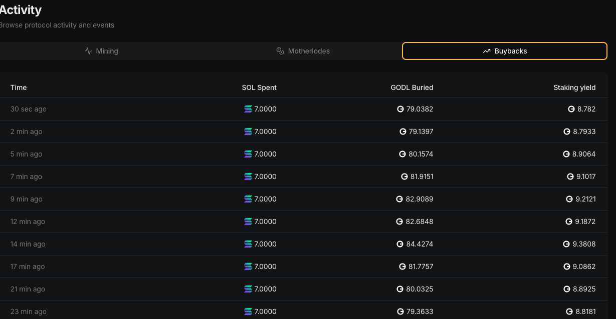Click Solana icon in the 30 sec ago row
Image resolution: width=616 pixels, height=319 pixels.
(248, 109)
